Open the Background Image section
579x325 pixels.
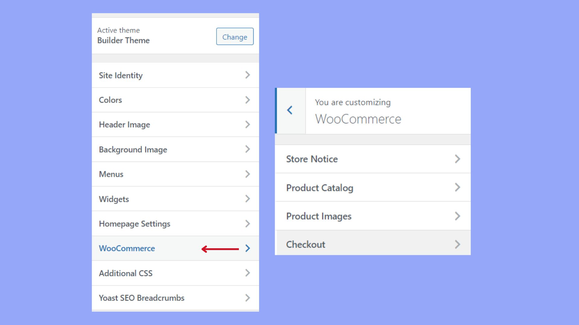point(133,150)
